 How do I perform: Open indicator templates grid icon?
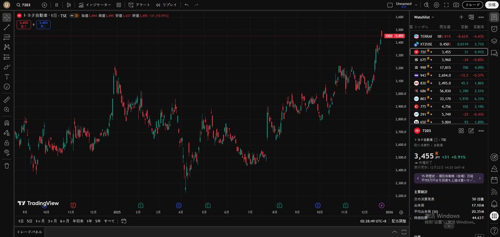[119, 5]
